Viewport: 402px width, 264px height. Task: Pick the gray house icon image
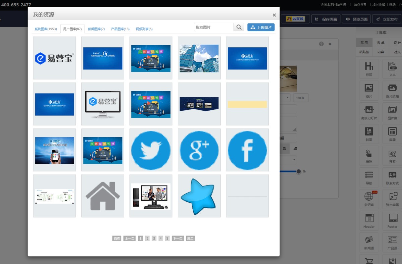[103, 196]
